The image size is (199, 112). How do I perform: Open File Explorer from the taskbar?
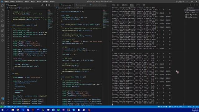[x=13, y=110]
